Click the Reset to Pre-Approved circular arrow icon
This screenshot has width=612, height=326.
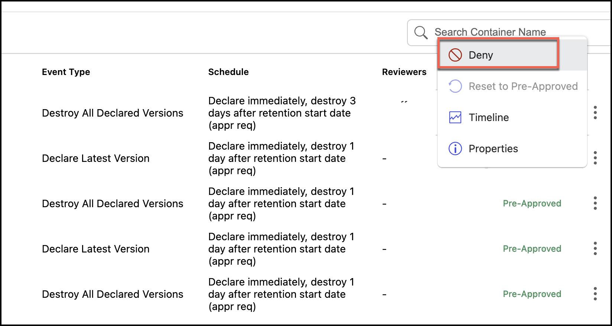point(455,86)
